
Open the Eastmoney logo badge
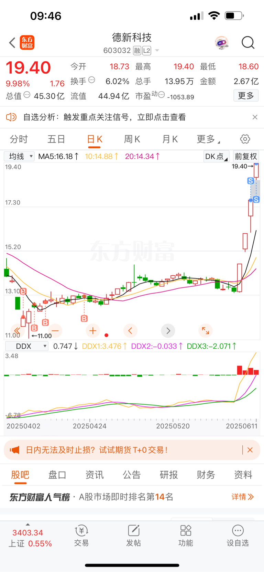coord(27,43)
